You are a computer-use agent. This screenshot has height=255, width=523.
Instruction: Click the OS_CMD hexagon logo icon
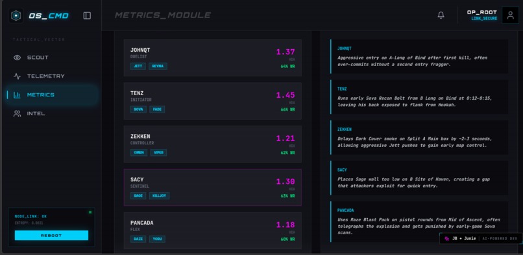(16, 16)
